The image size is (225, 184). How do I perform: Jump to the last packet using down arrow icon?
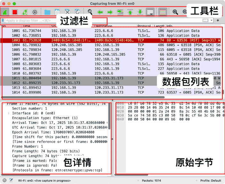[140, 12]
